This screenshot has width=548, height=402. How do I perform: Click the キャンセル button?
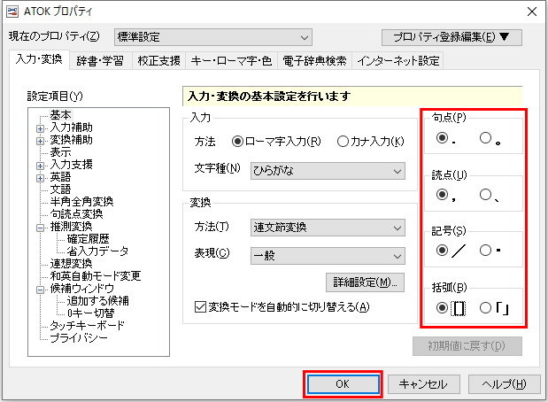(x=424, y=384)
